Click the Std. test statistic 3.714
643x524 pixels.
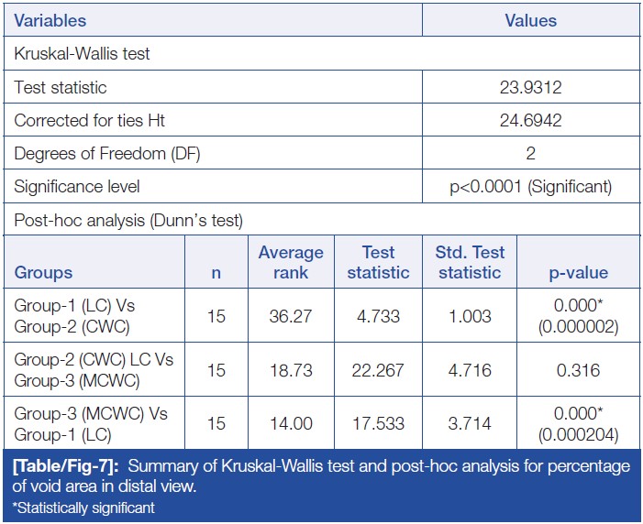point(470,424)
